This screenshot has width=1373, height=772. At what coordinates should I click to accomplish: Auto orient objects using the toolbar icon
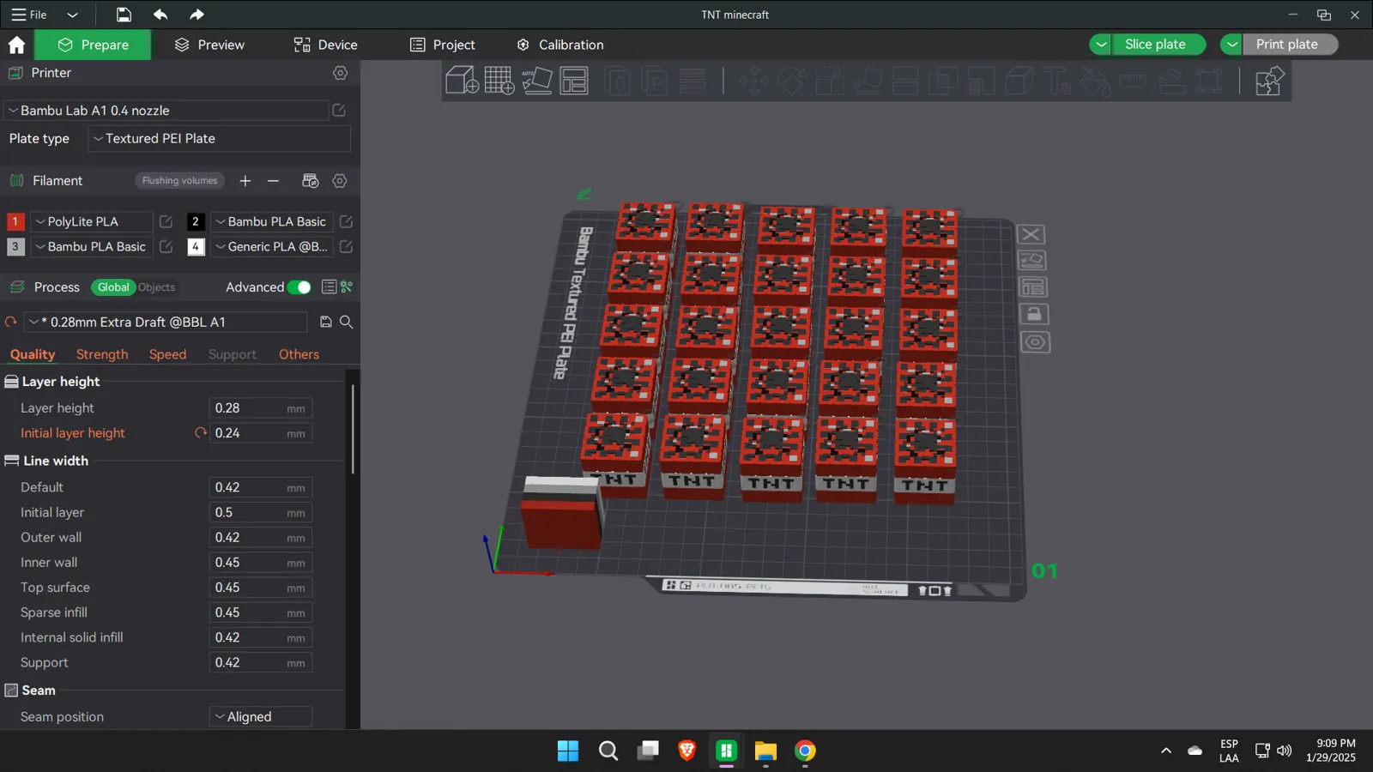537,81
